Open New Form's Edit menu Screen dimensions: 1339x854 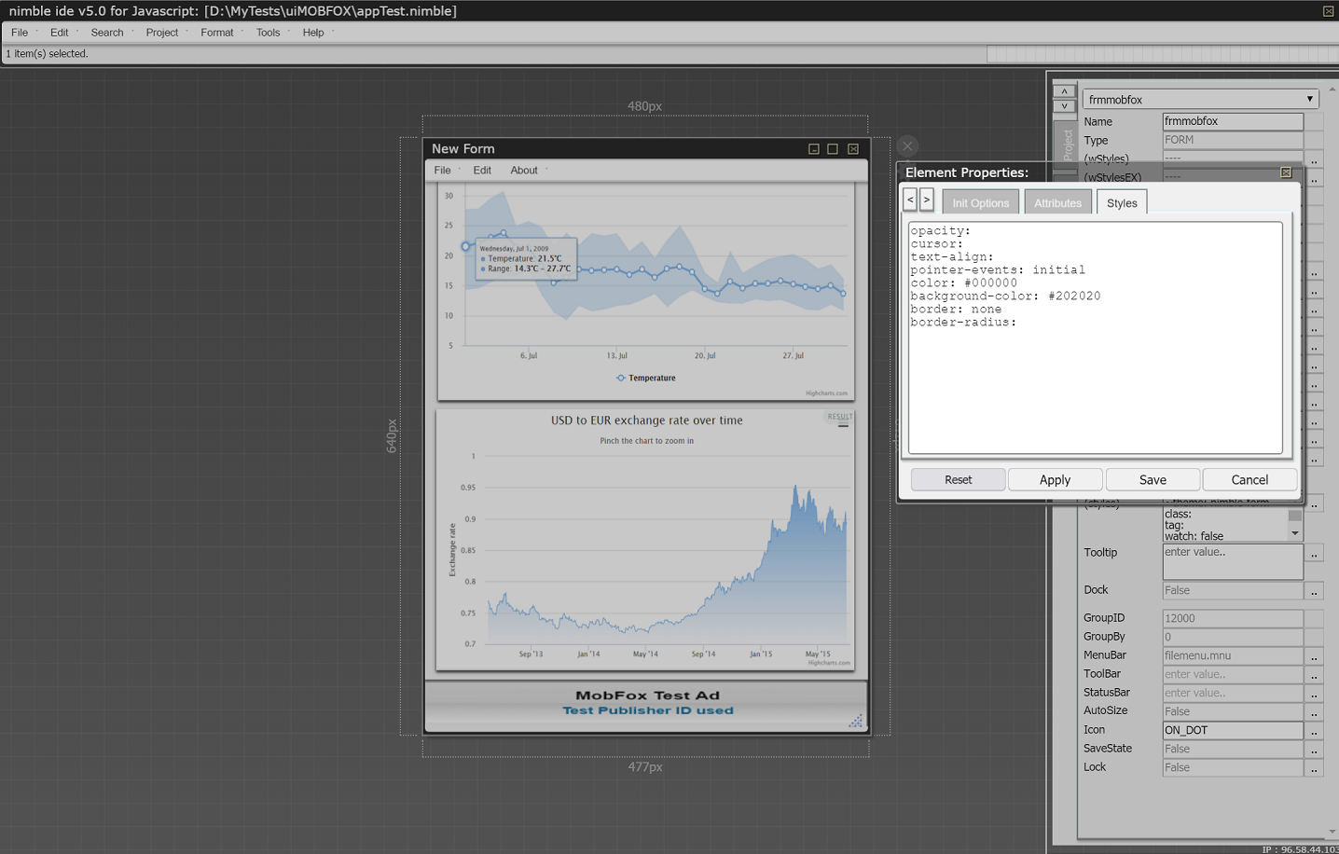[x=482, y=171]
